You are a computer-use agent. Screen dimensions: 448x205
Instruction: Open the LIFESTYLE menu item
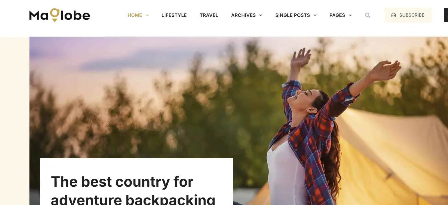click(174, 15)
